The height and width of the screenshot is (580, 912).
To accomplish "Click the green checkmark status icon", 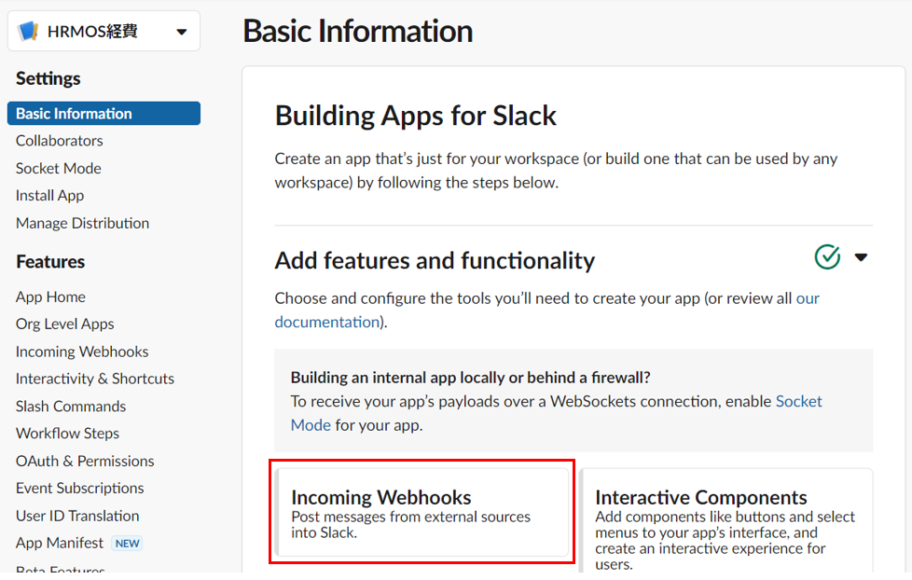I will pyautogui.click(x=827, y=256).
